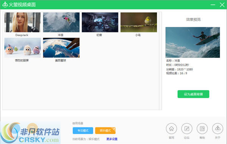
Task: Click the 使用场景 label
Action: point(78,123)
